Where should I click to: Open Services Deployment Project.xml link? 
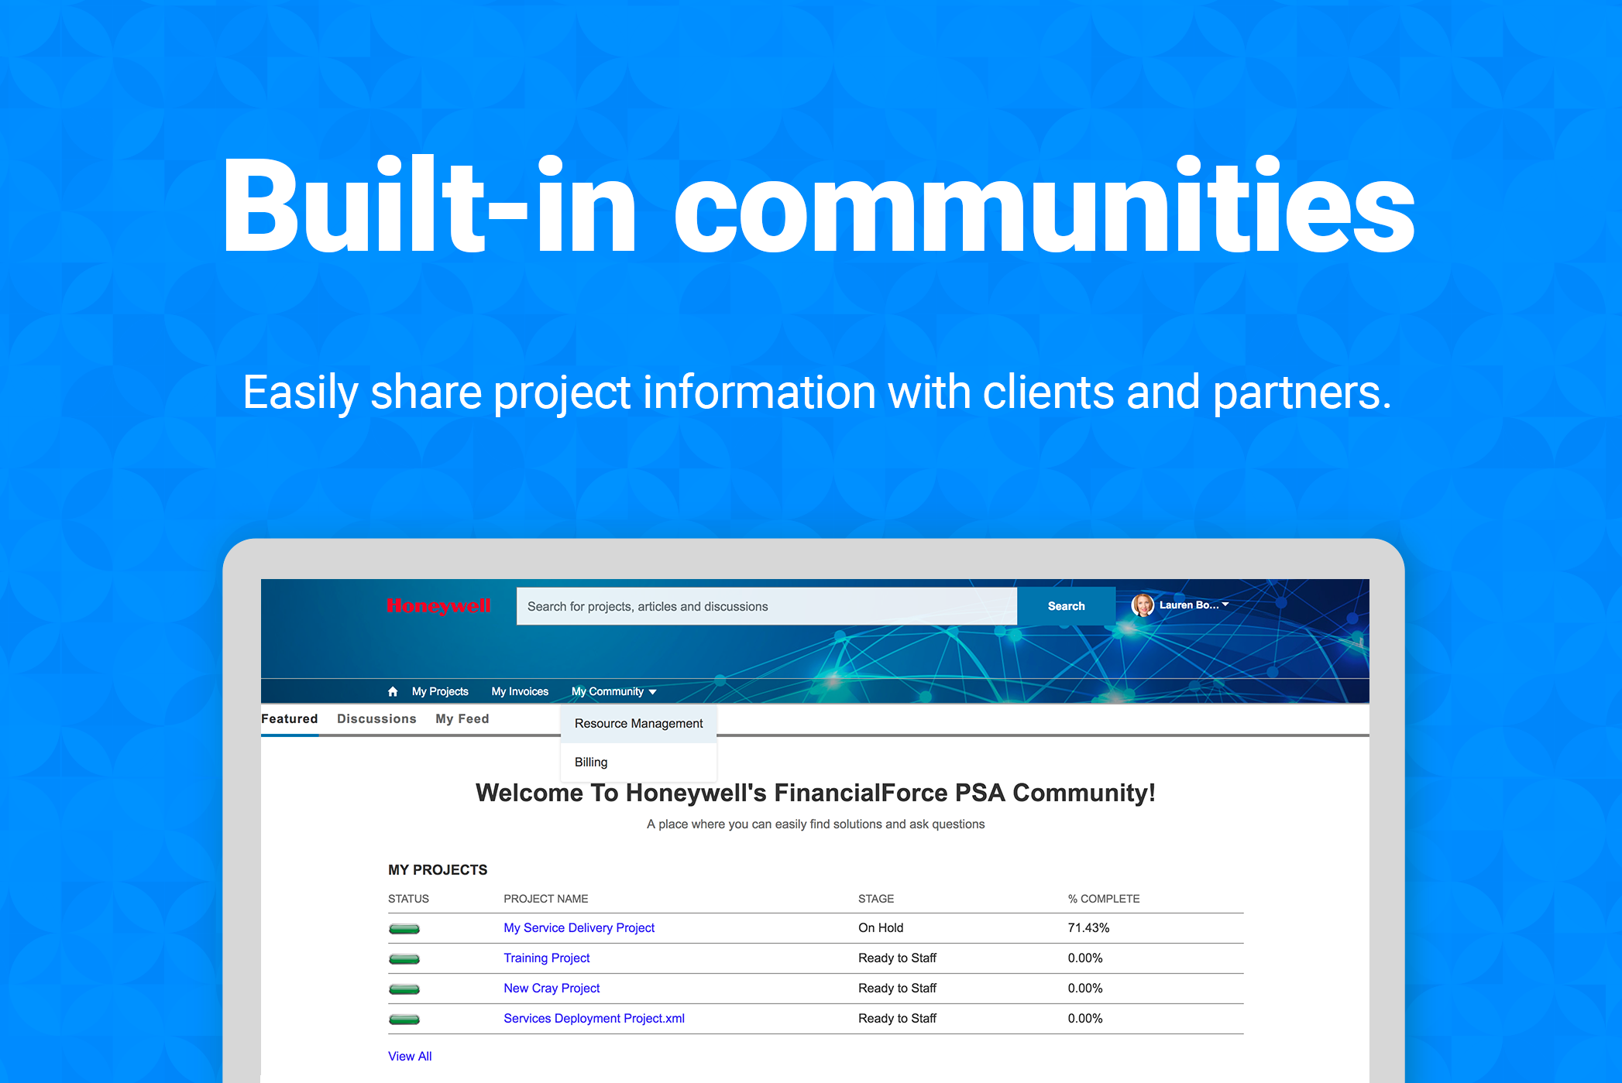coord(594,1018)
